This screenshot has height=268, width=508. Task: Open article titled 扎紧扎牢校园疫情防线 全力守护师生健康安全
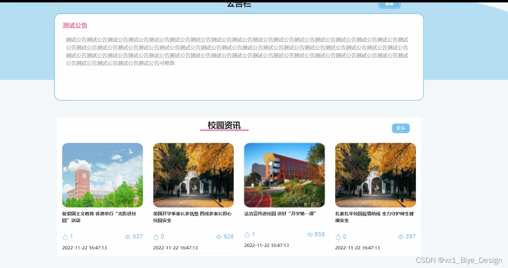coord(375,217)
